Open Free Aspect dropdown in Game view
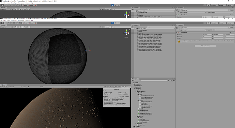 [x=15, y=87]
